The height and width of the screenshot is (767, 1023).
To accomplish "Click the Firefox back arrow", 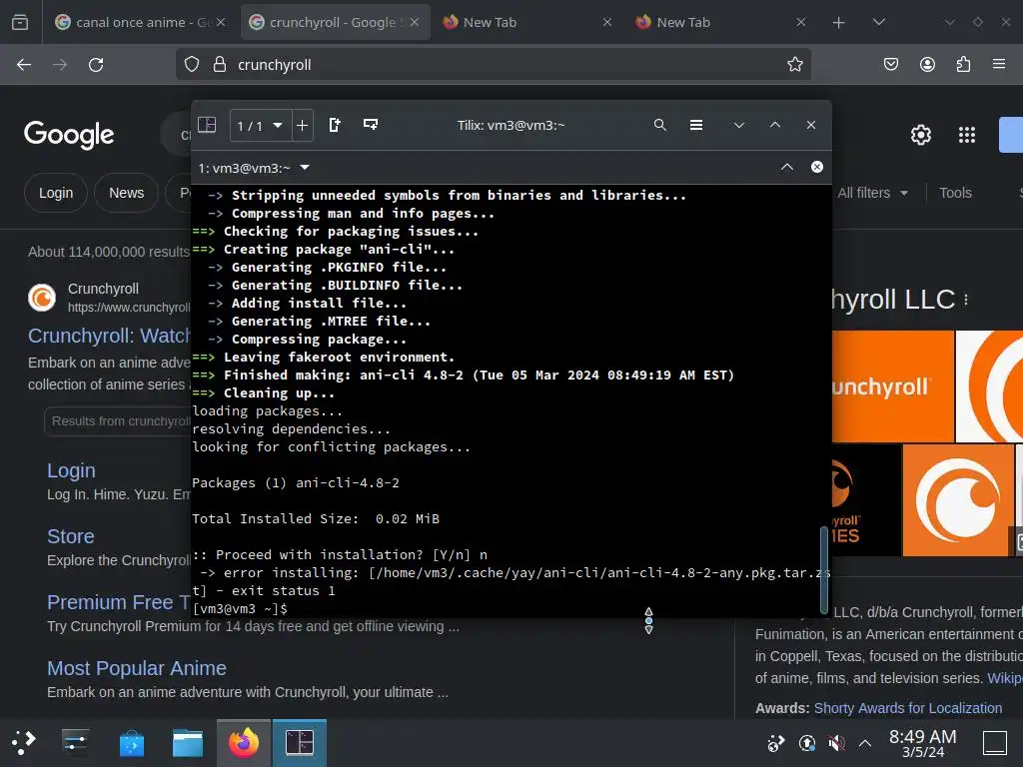I will (24, 65).
